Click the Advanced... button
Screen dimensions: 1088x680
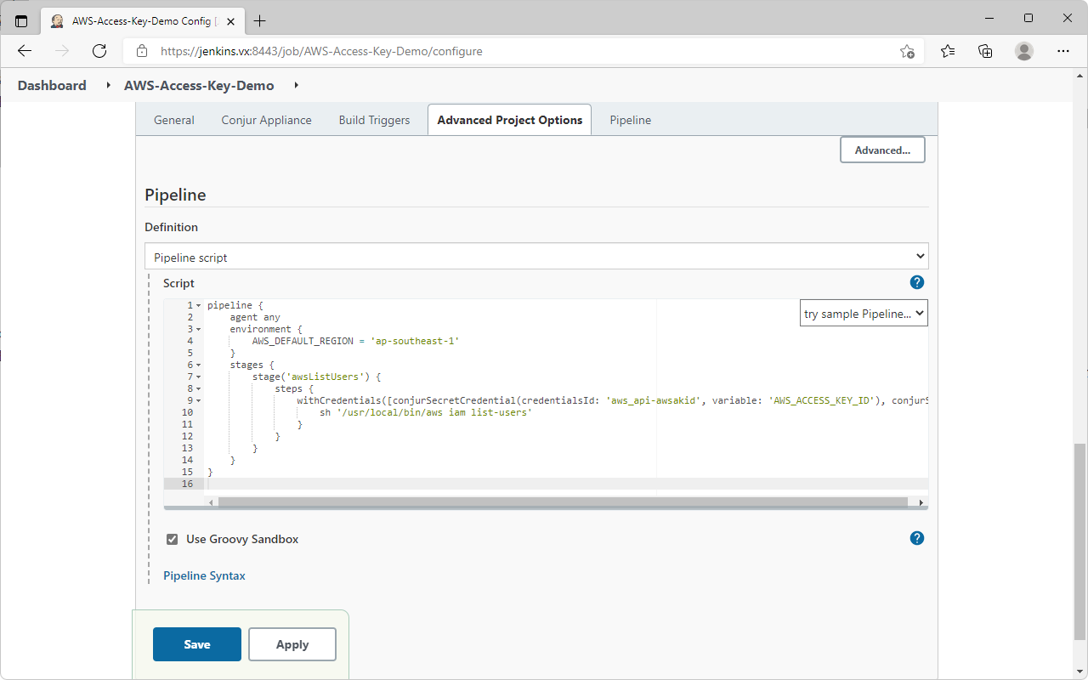click(x=882, y=150)
